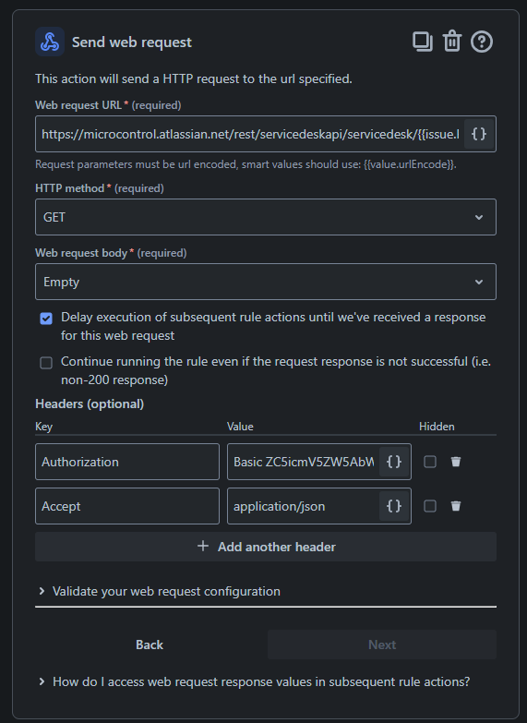Mark the Authorization header as hidden
The image size is (527, 723).
click(430, 462)
